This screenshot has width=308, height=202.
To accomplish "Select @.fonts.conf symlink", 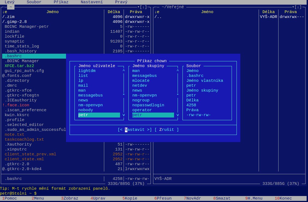I will click(x=17, y=76).
